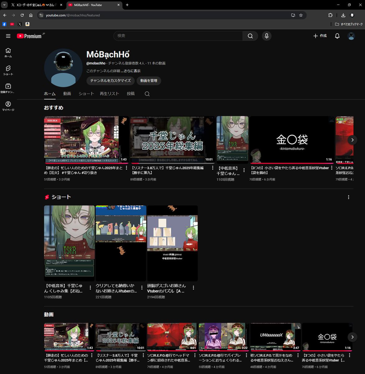Open Shorts in the sidebar
Viewport: 365px width, 374px height.
pyautogui.click(x=8, y=70)
